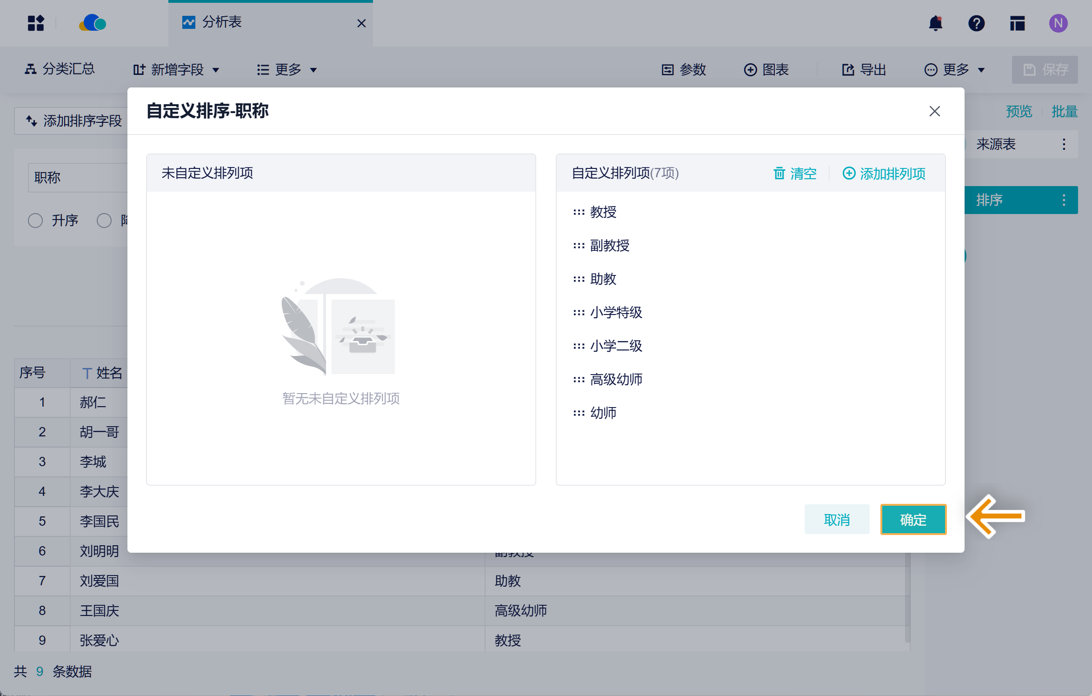
Task: Open the layout template icon in header
Action: [x=1017, y=23]
